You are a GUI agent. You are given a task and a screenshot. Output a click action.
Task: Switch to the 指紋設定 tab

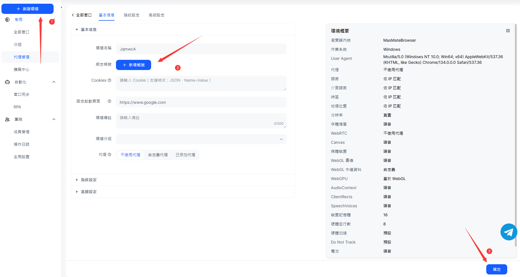coord(132,15)
